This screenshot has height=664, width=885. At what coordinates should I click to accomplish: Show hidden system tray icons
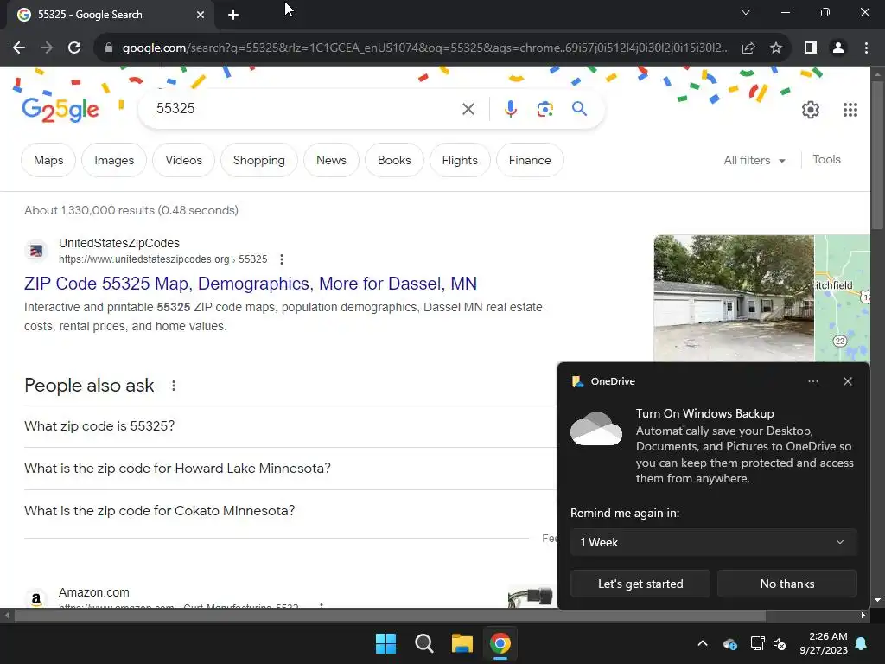[703, 643]
